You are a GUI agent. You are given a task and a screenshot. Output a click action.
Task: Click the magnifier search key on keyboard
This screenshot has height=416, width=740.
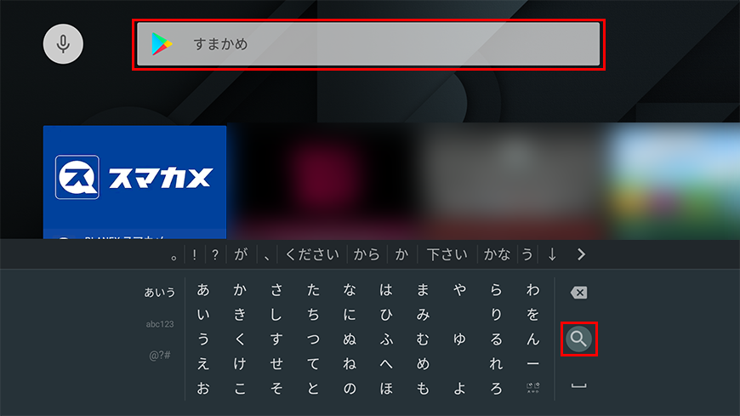tap(578, 339)
